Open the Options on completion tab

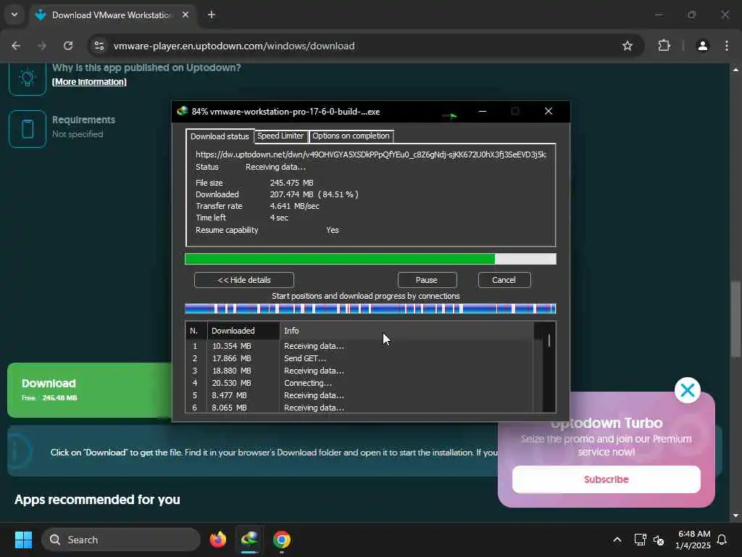(351, 136)
